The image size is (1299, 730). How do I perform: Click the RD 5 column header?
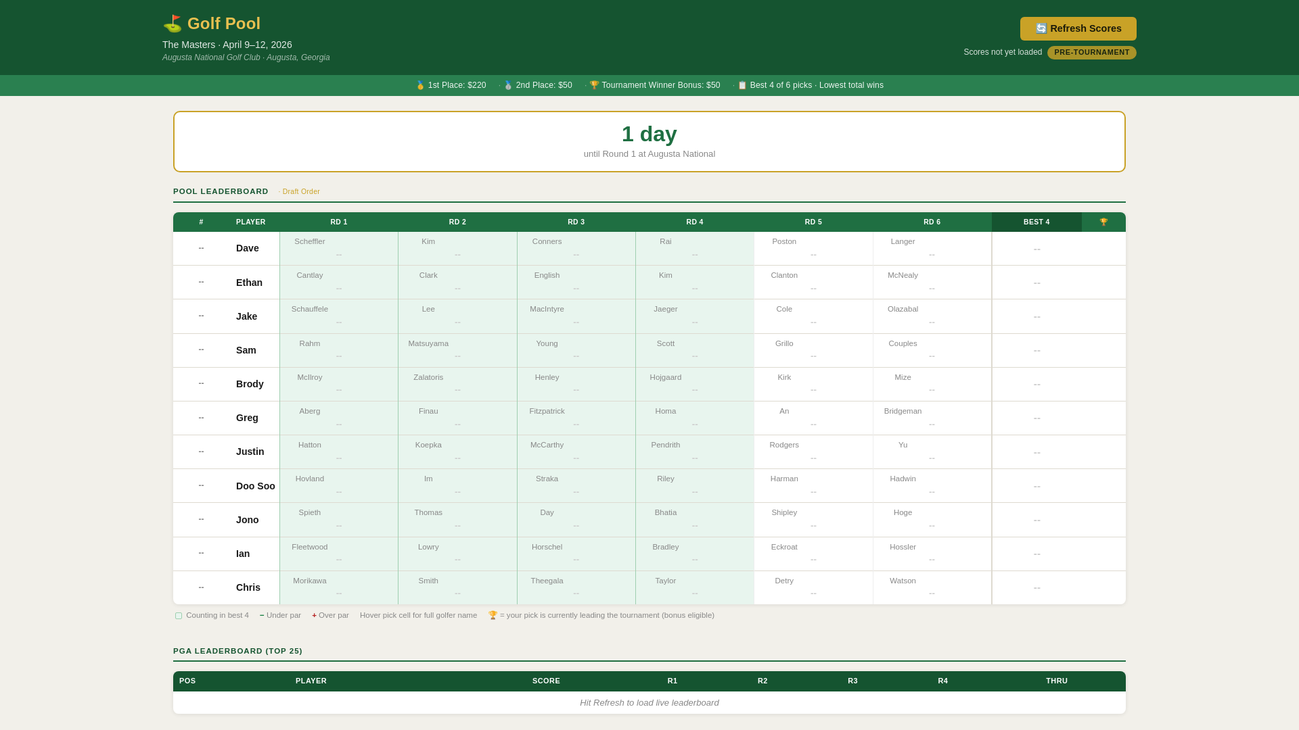coord(813,222)
